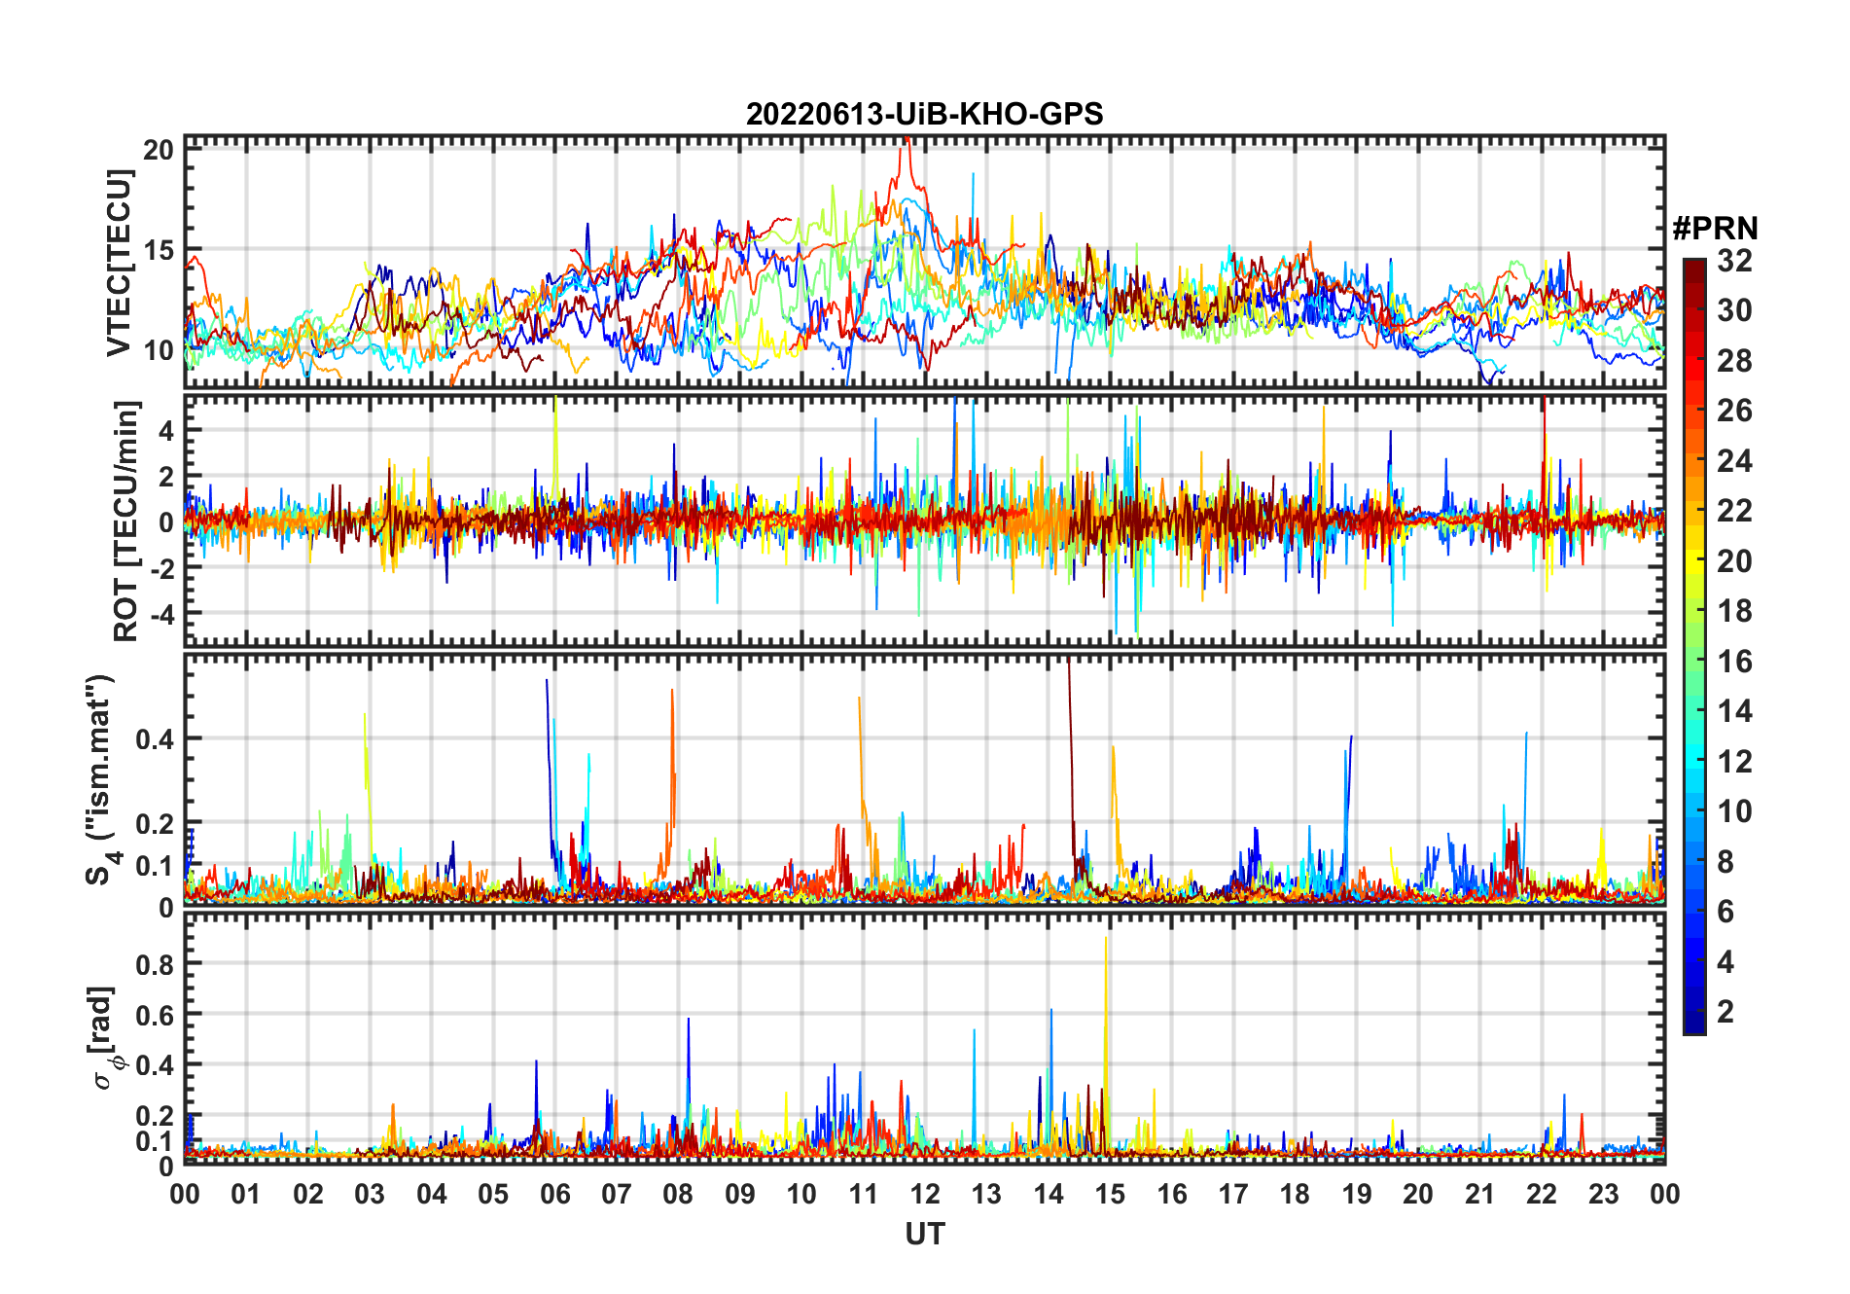The width and height of the screenshot is (1850, 1294).
Task: Click the UT axis hour label 09
Action: click(x=740, y=1194)
